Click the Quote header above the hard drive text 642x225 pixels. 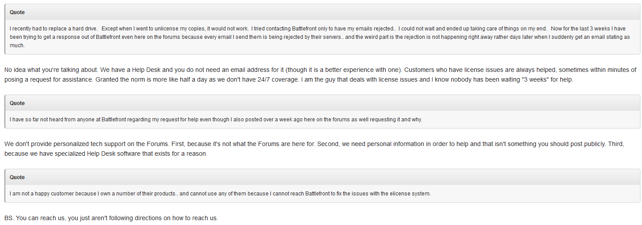[x=17, y=12]
